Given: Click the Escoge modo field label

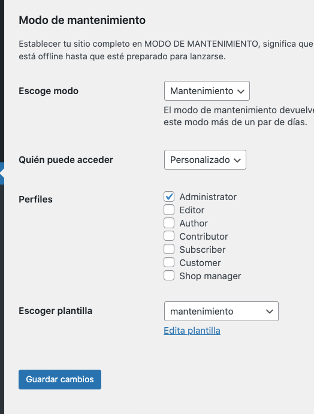Looking at the screenshot, I should click(49, 91).
